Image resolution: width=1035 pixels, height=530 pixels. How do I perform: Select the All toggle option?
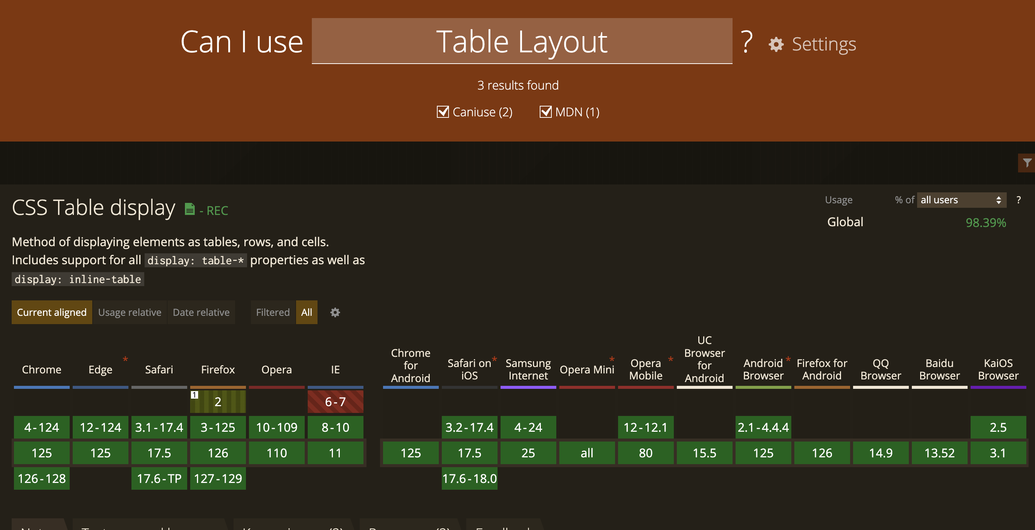click(x=307, y=312)
